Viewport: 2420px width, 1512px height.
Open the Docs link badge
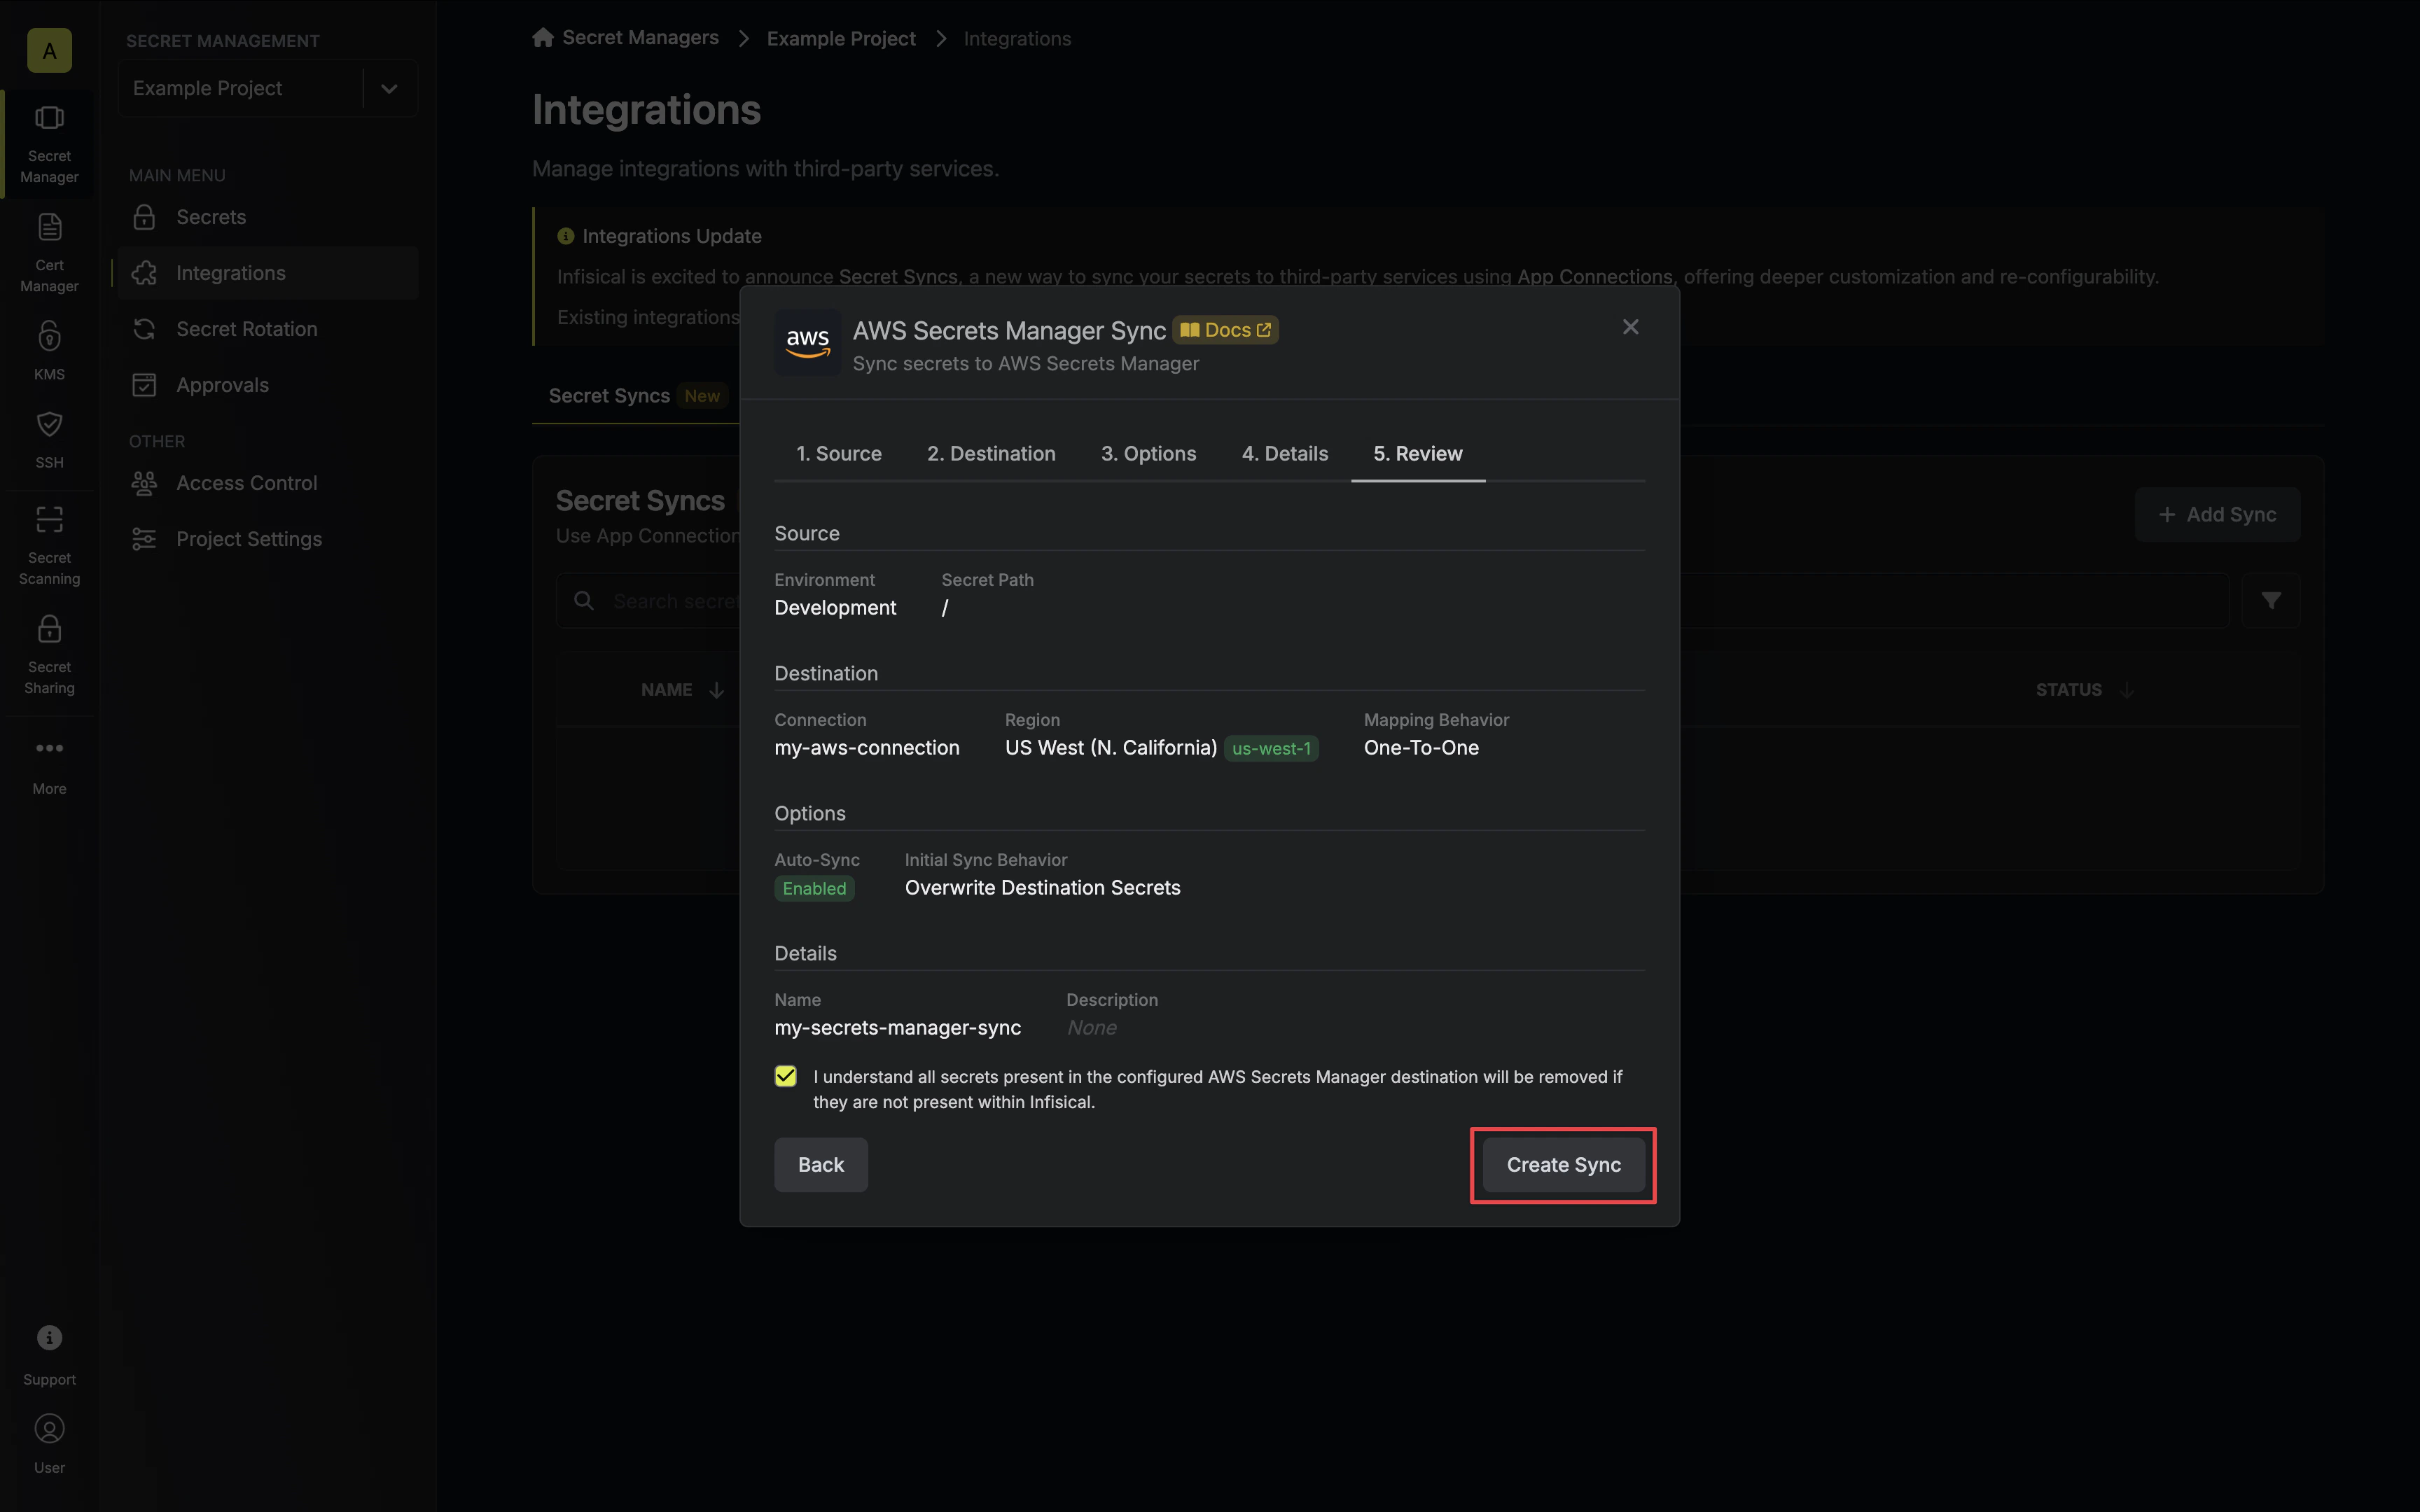1225,330
